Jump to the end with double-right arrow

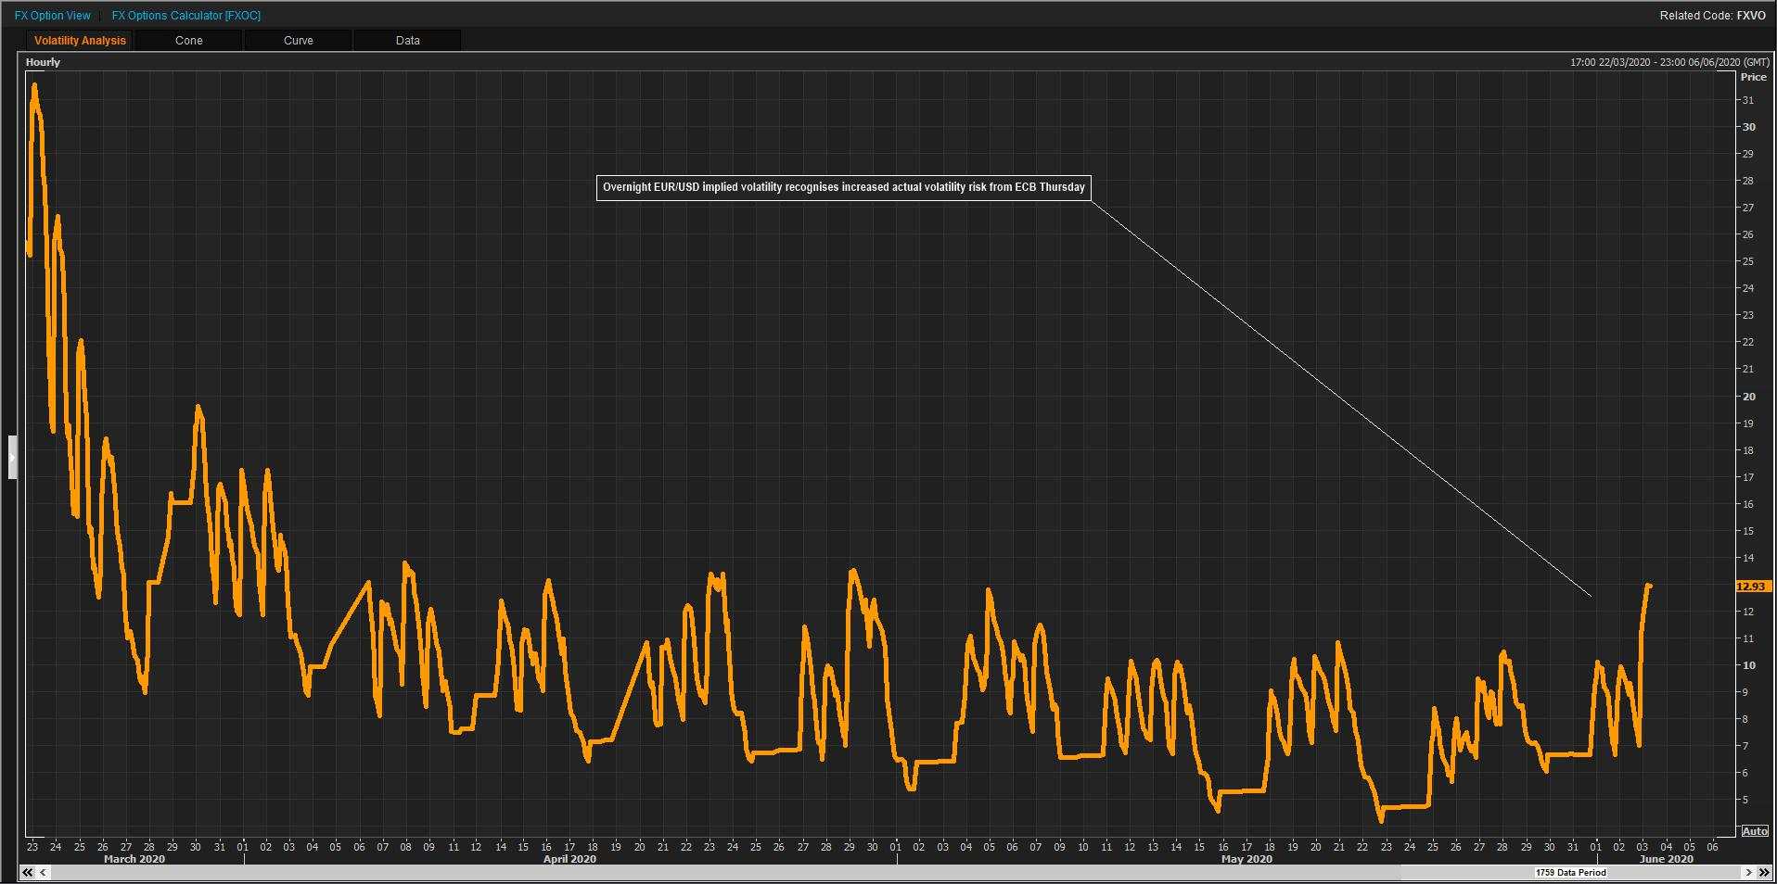[x=1763, y=872]
